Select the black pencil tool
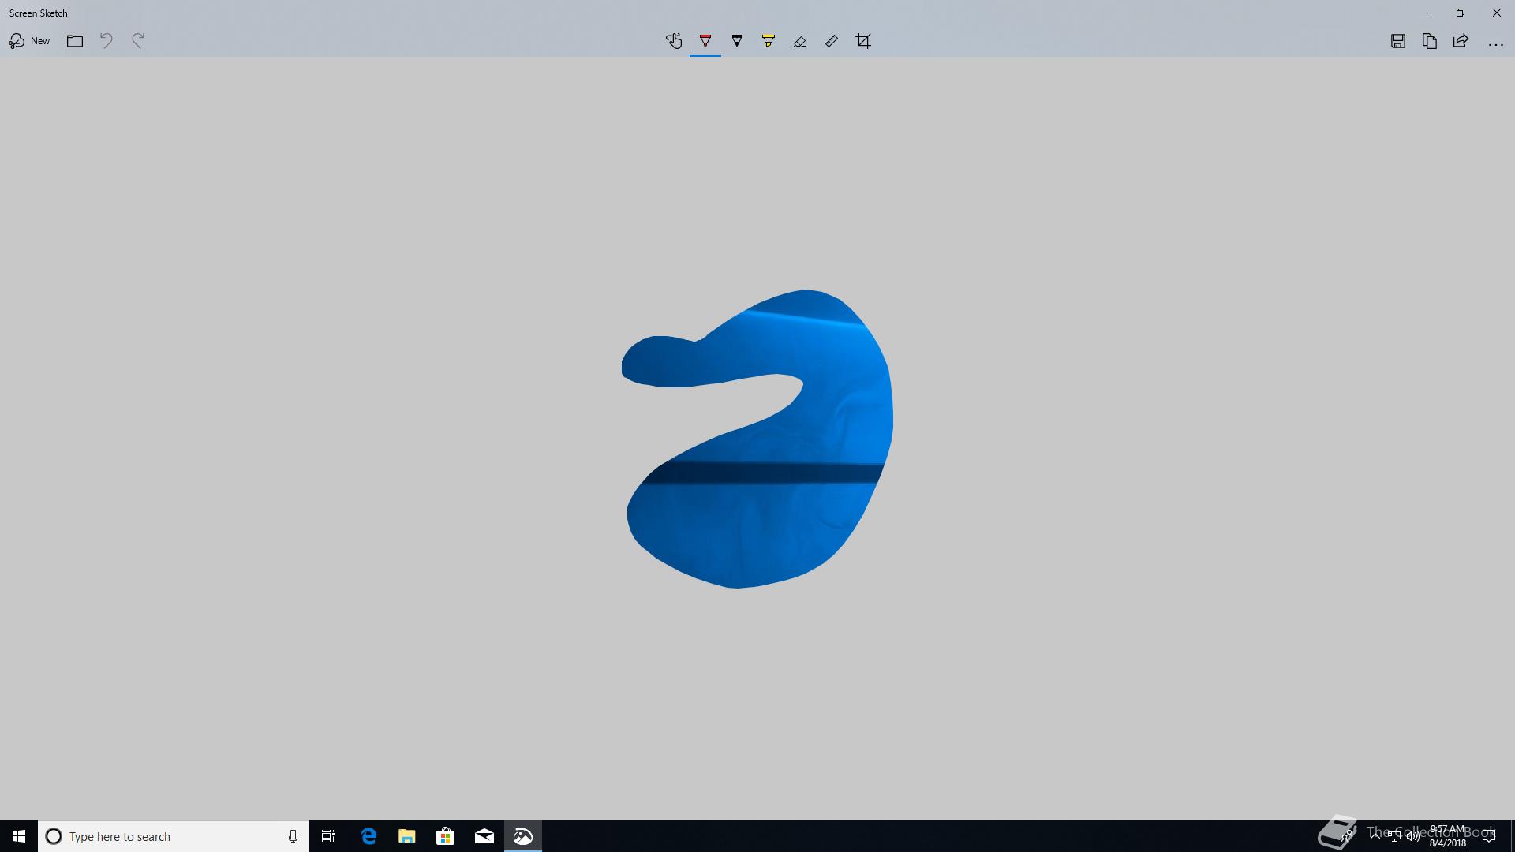This screenshot has height=852, width=1515. (737, 41)
